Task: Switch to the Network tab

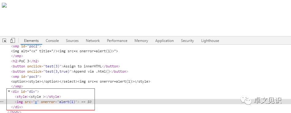Action: pyautogui.click(x=93, y=41)
